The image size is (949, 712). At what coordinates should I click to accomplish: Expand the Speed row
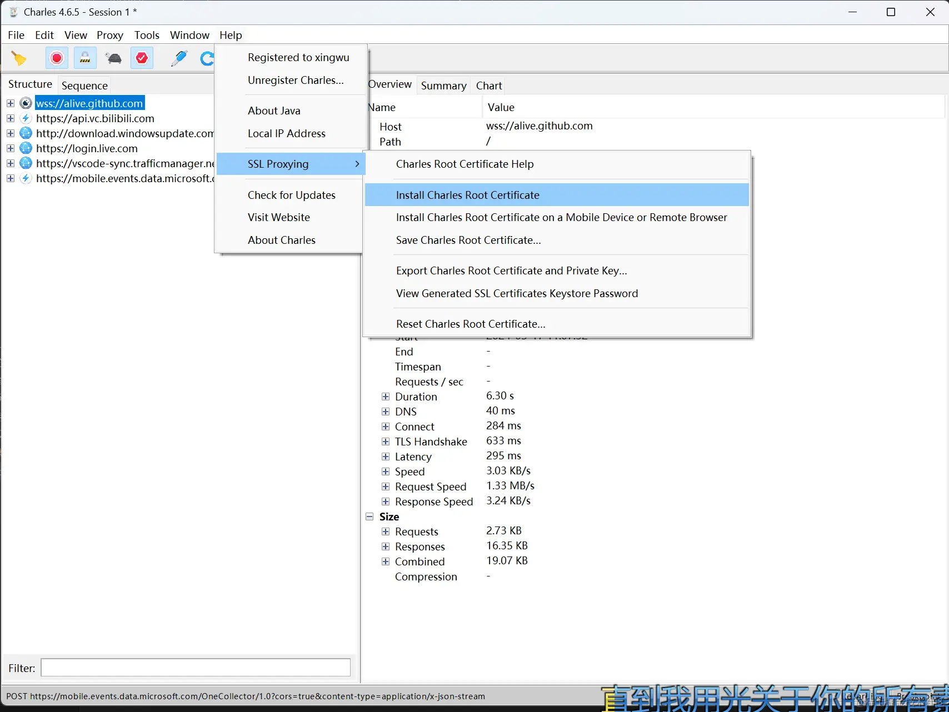386,472
